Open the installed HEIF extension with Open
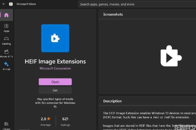Image resolution: width=196 pixels, height=130 pixels. (55, 82)
